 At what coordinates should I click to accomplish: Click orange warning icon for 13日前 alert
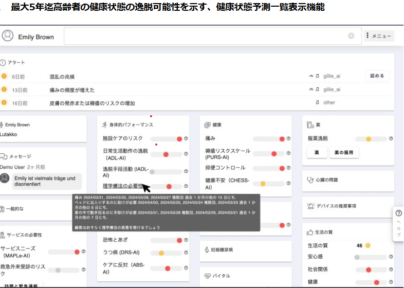[x=4, y=89]
